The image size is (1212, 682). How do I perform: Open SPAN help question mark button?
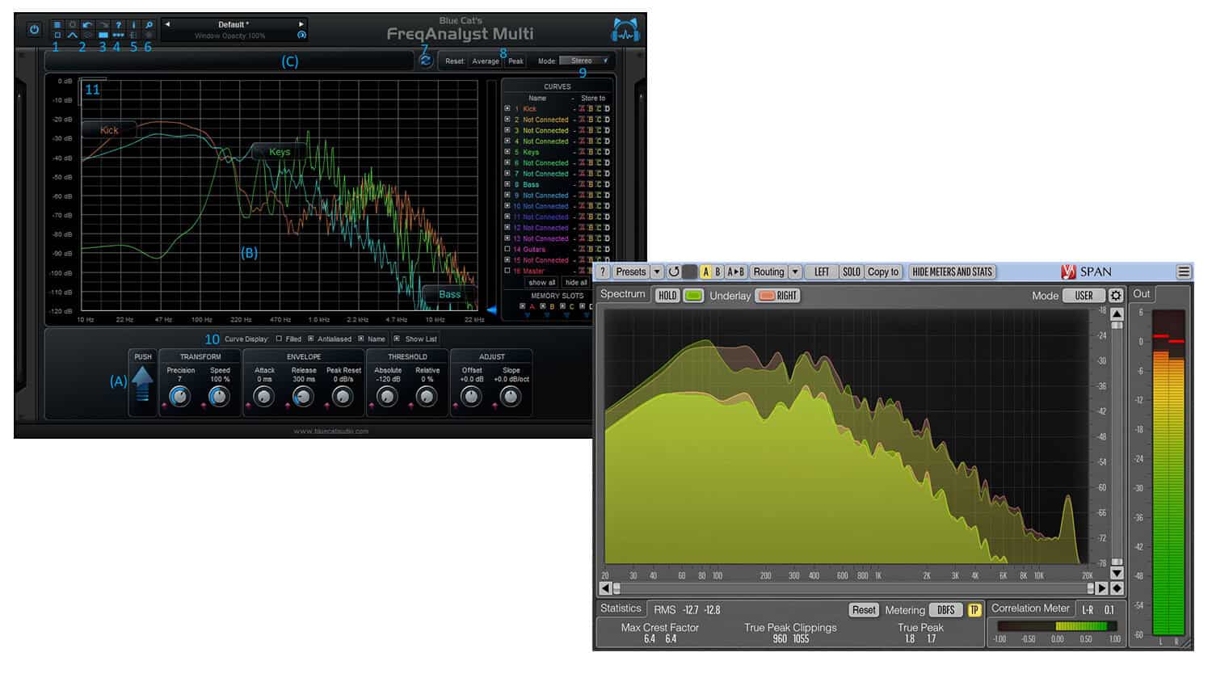pos(604,272)
